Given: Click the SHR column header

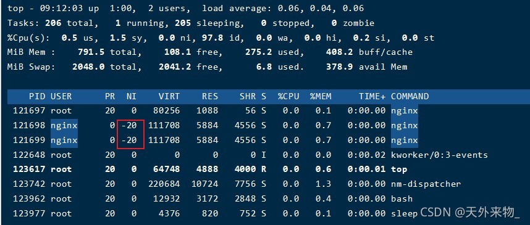Looking at the screenshot, I should 248,97.
